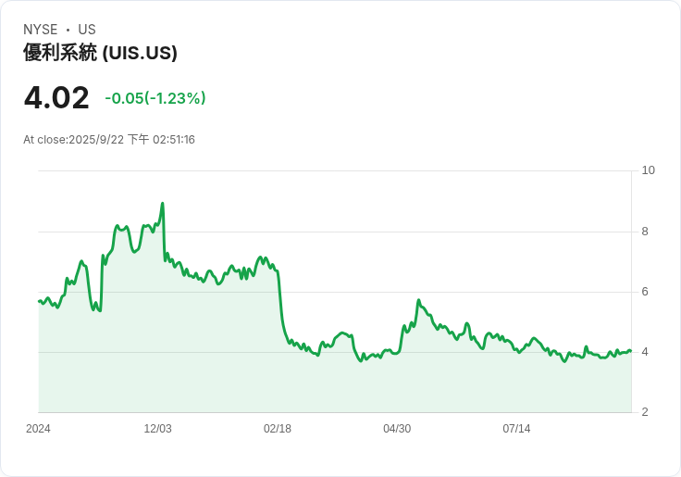Image resolution: width=681 pixels, height=477 pixels.
Task: Click the highest peak of the price line
Action: 163,204
